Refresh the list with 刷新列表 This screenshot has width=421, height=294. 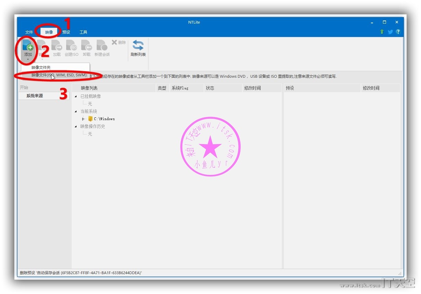coord(138,48)
